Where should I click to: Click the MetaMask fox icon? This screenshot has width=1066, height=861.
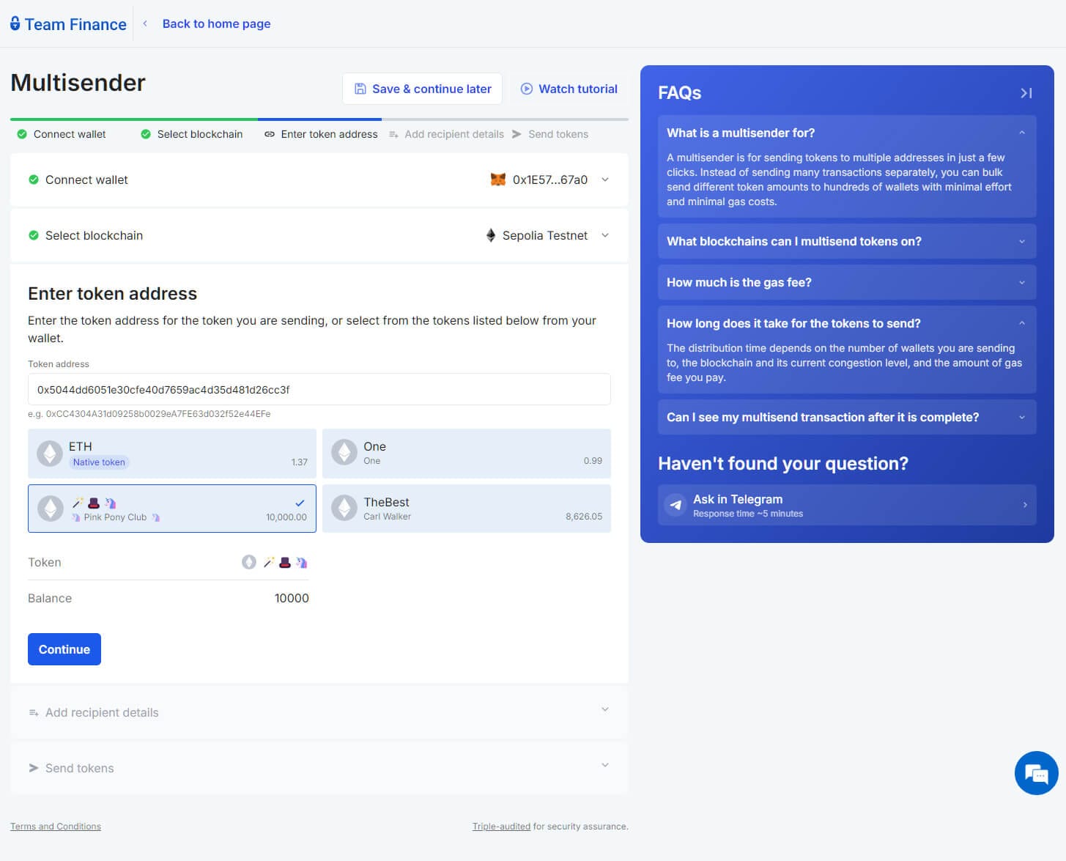497,179
